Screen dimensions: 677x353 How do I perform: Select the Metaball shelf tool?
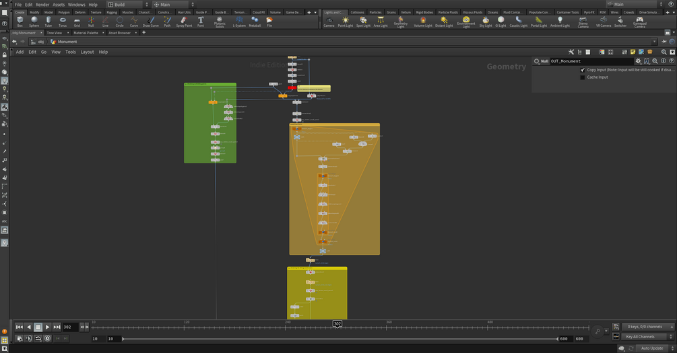pyautogui.click(x=255, y=22)
